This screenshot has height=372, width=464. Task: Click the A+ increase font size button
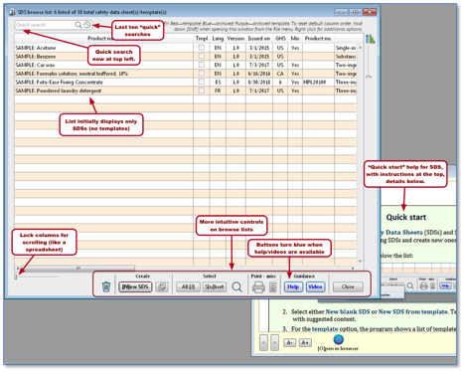click(x=305, y=342)
